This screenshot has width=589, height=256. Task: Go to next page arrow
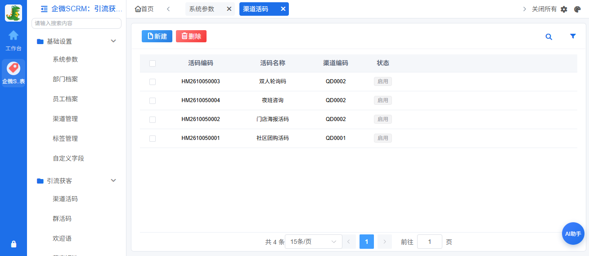pos(385,242)
